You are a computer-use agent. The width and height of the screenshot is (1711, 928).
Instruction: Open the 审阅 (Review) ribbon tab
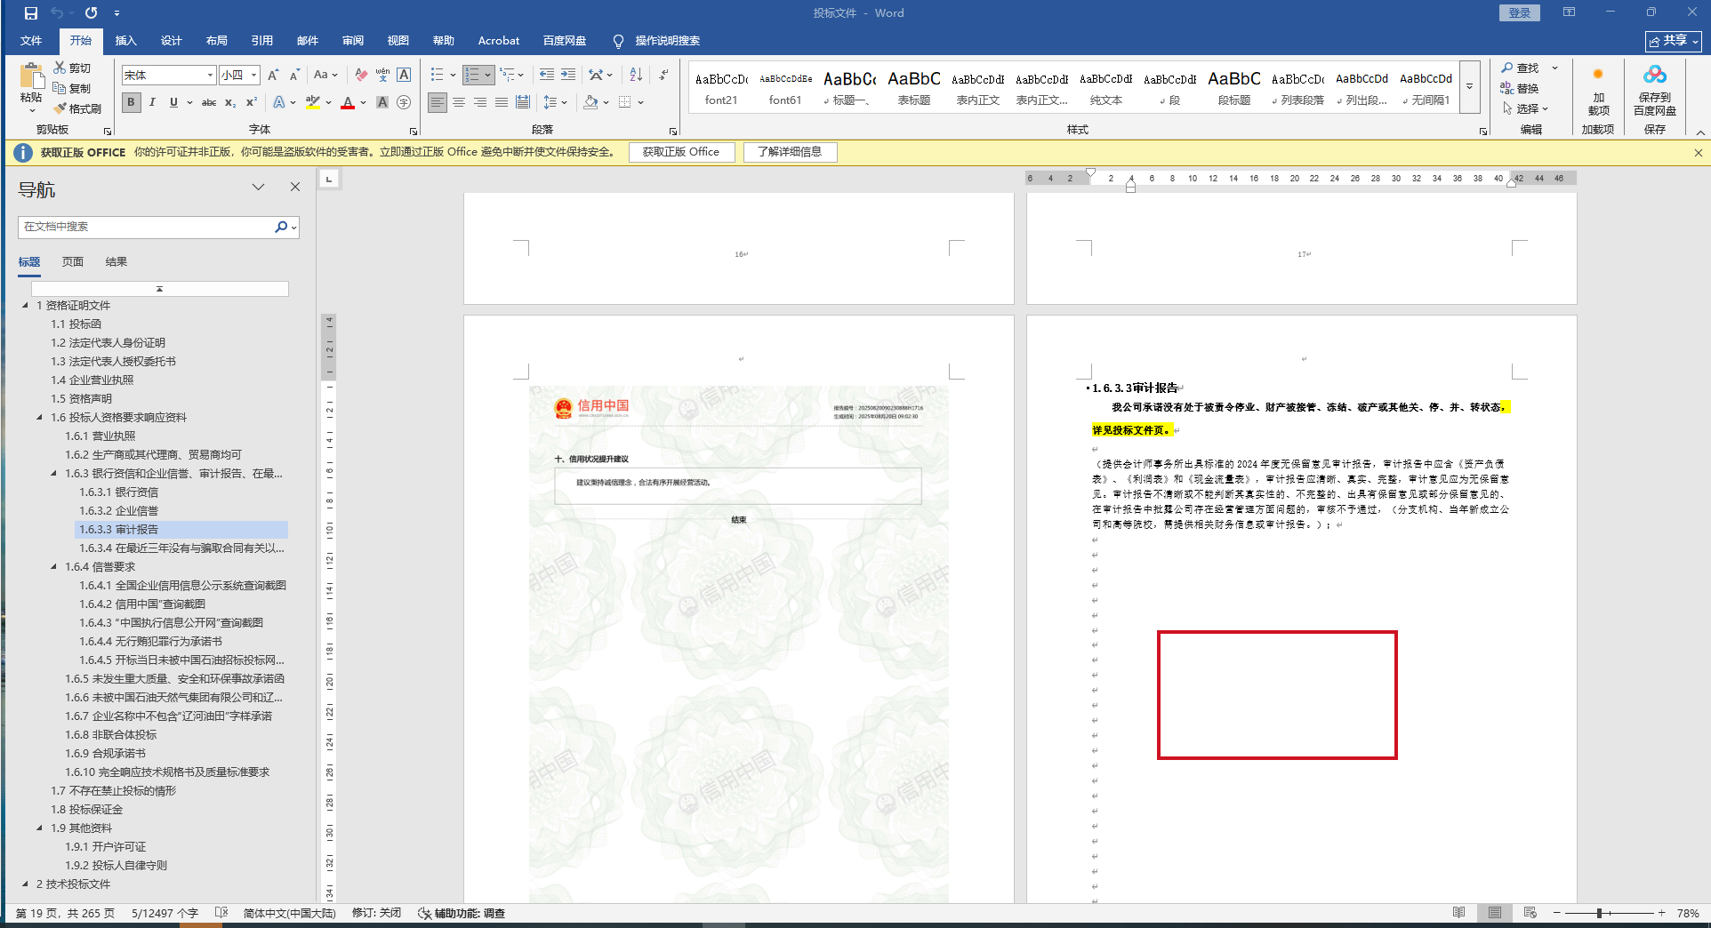353,41
